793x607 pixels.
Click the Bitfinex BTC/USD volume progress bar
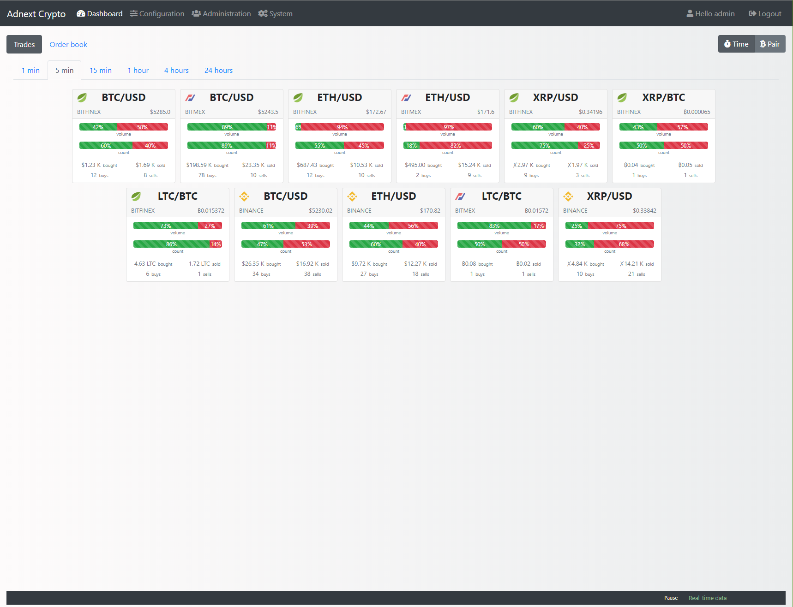coord(124,127)
